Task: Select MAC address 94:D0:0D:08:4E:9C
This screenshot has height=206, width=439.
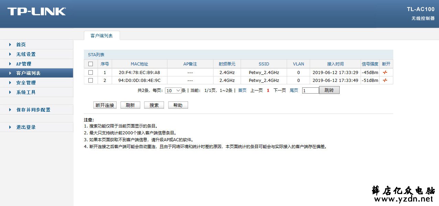Action: (140, 80)
